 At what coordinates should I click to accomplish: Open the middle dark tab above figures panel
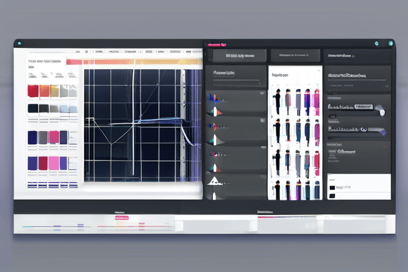click(x=295, y=55)
